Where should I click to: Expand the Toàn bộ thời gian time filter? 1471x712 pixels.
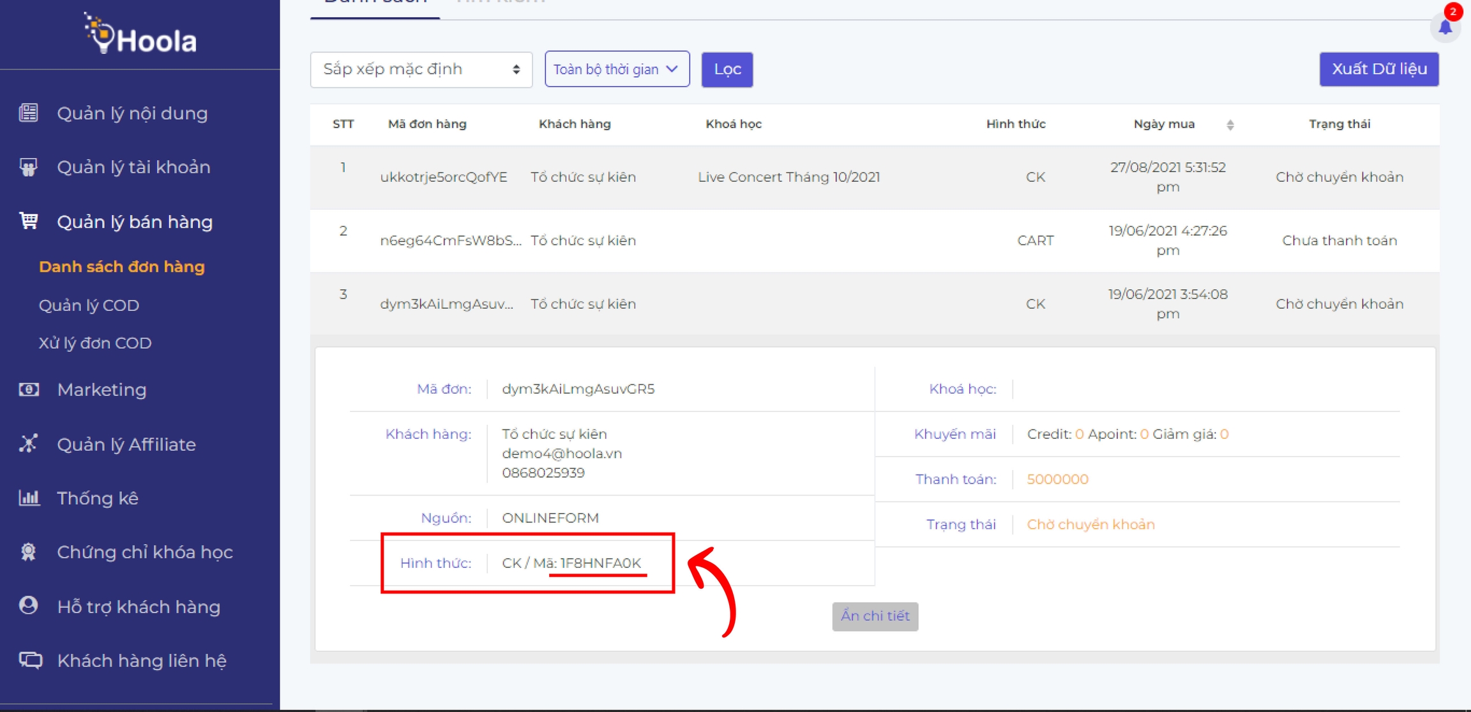617,69
